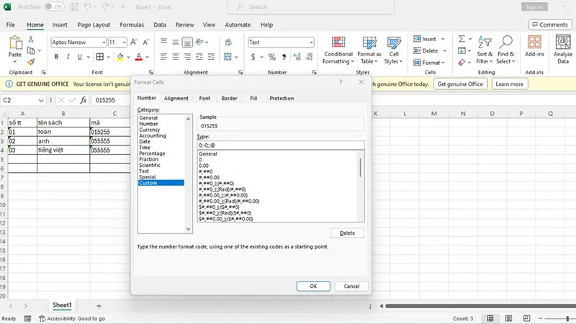Click the Page Layout view icon
Screen dimensions: 576x324
coord(508,318)
